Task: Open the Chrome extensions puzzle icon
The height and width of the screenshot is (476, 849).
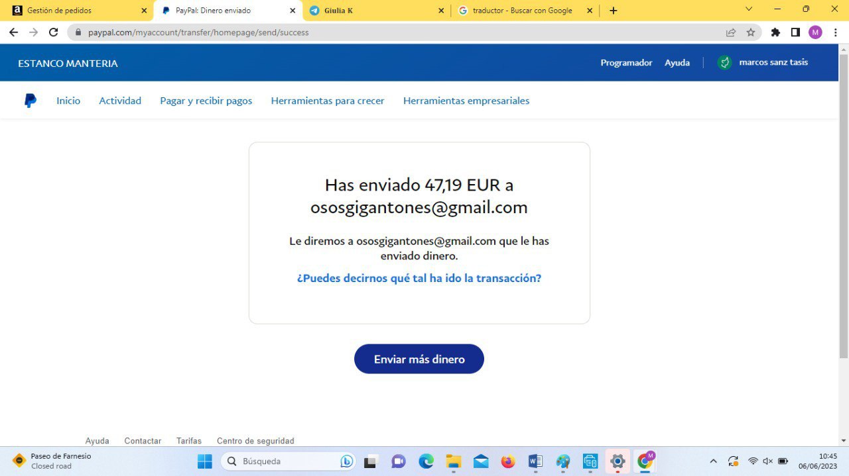Action: [775, 32]
